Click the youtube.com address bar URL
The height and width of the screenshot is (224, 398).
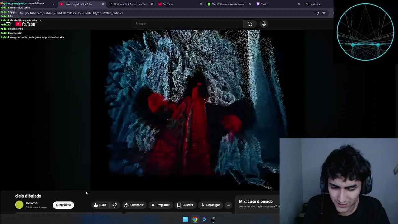74,13
